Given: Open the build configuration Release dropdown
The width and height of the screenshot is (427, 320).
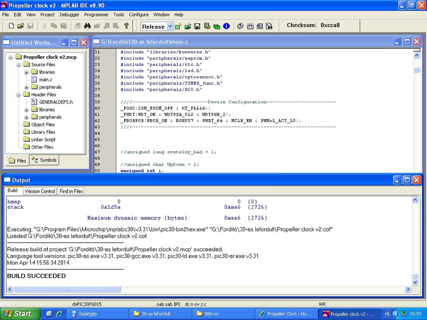Looking at the screenshot, I should click(170, 26).
